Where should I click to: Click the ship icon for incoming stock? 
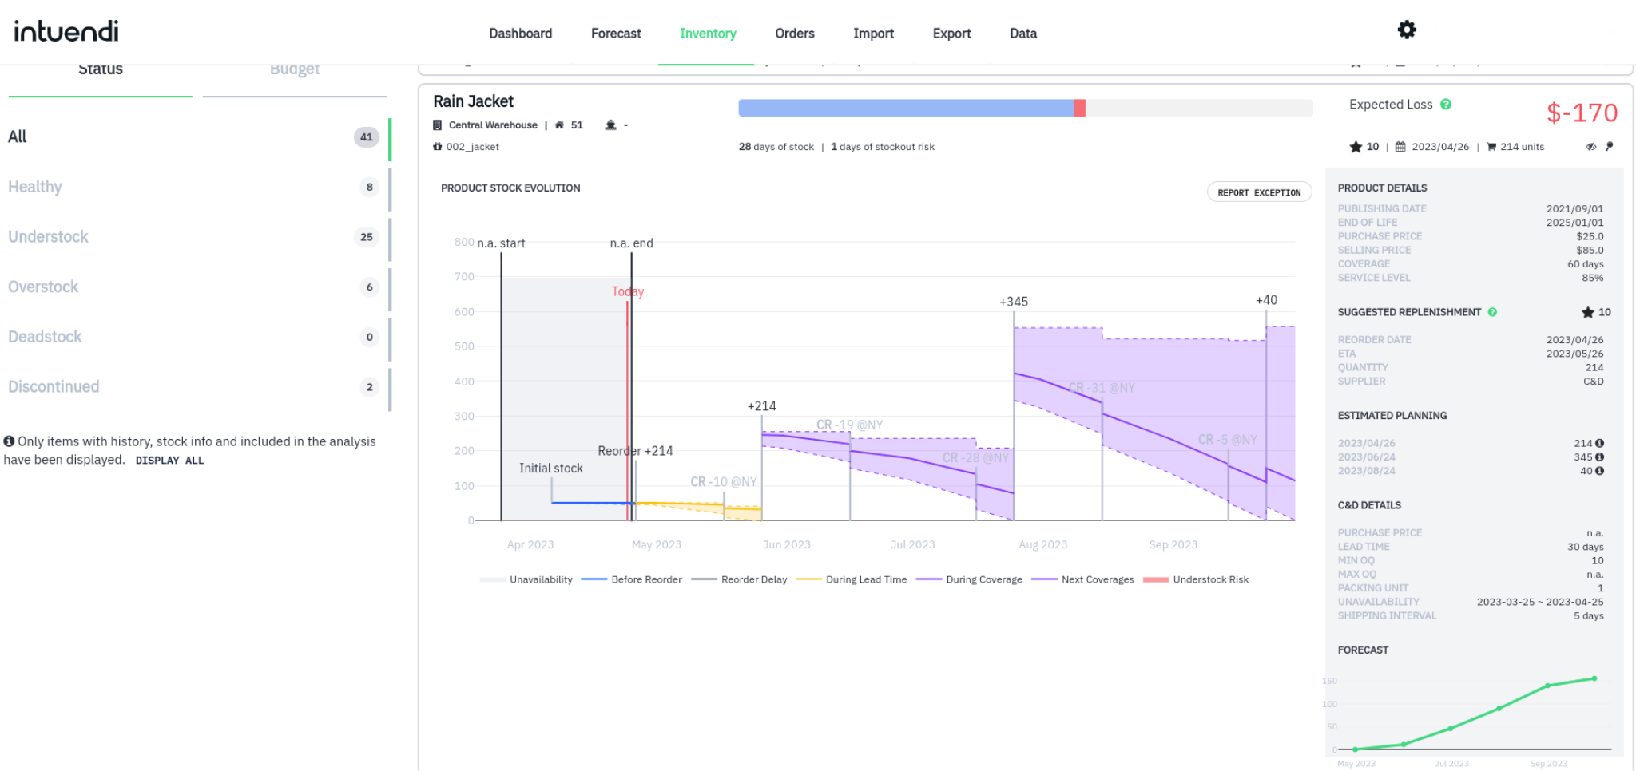point(611,125)
